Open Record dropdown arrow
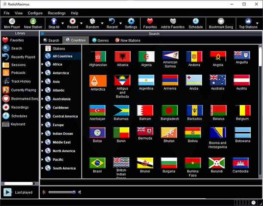 (81, 23)
